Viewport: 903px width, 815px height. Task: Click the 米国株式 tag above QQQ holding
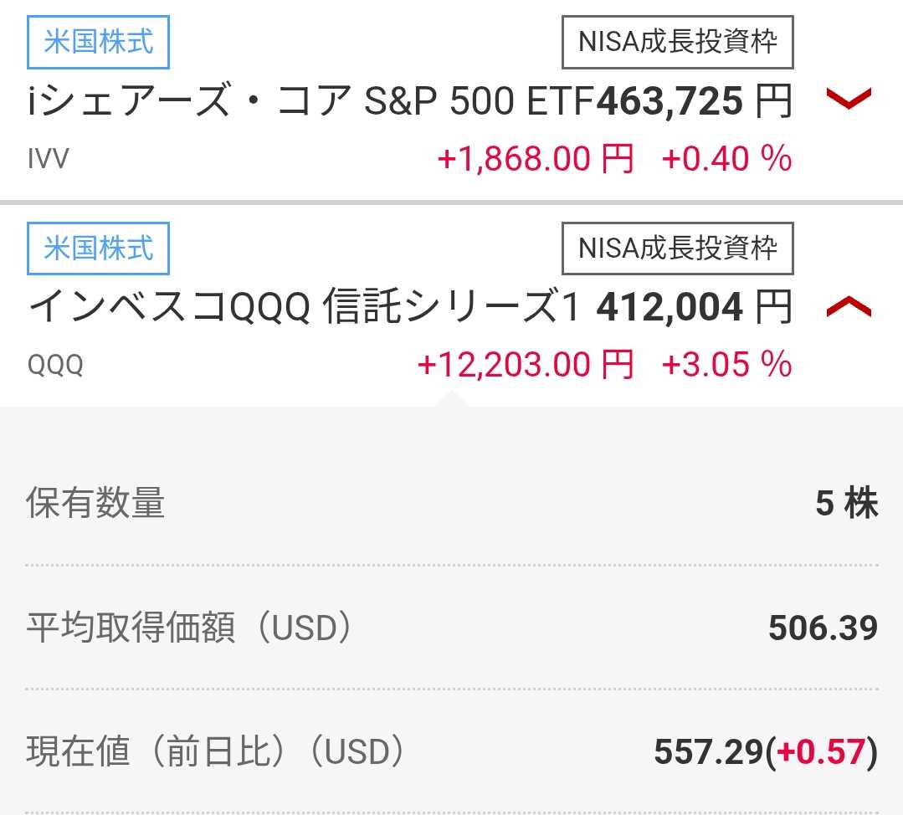[x=98, y=249]
